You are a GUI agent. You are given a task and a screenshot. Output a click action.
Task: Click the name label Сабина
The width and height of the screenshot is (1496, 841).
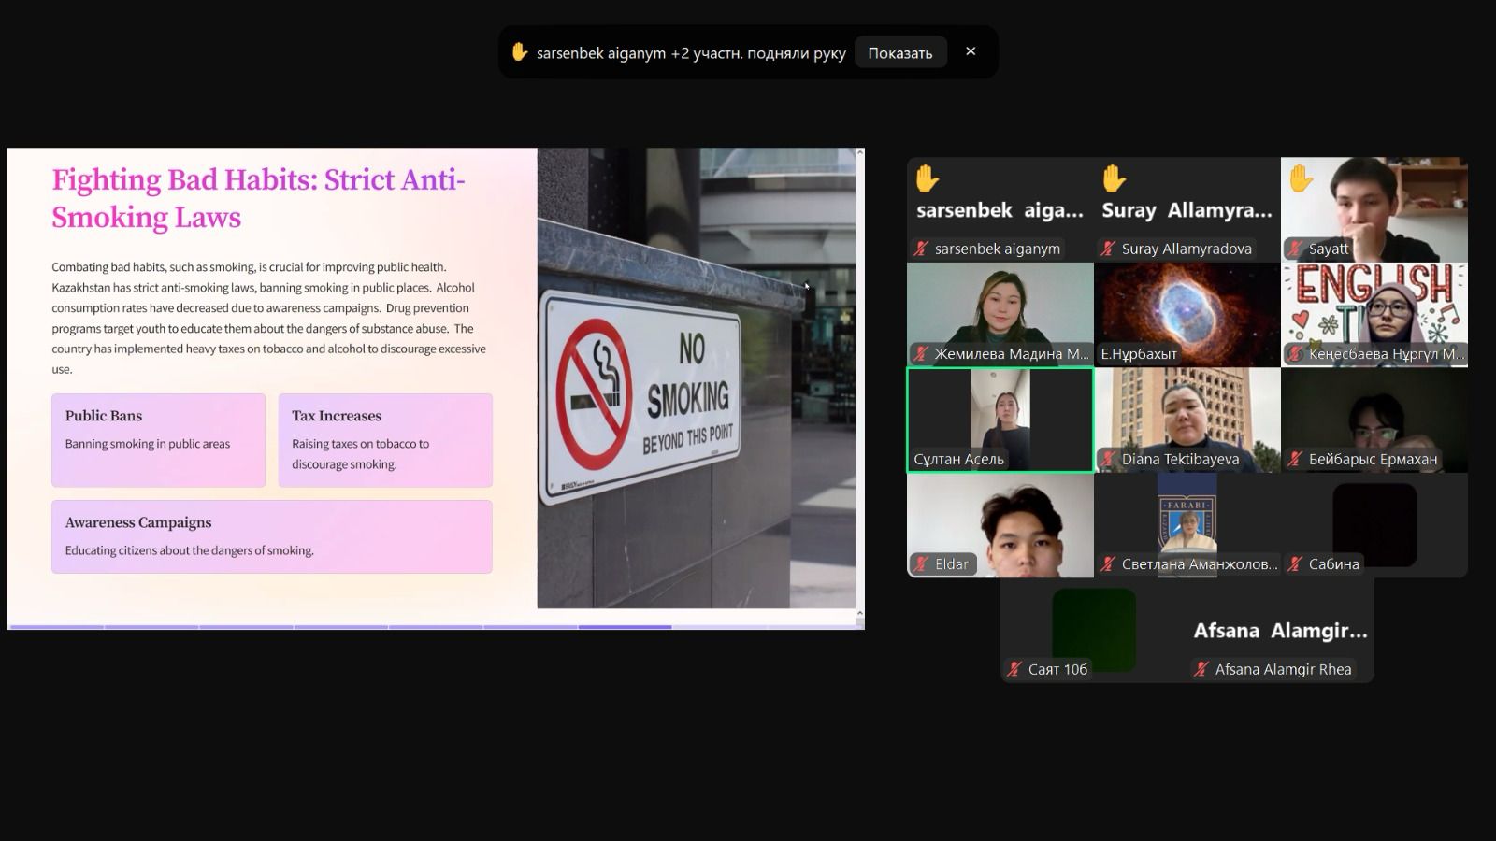click(x=1334, y=563)
